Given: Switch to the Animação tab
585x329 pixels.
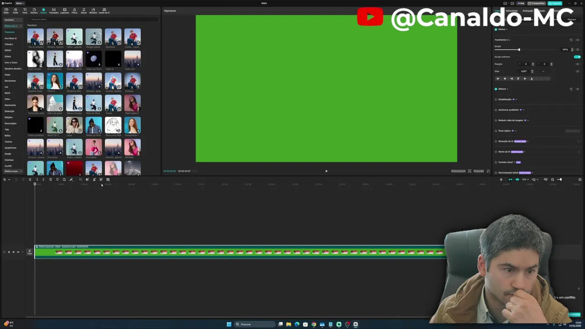Looking at the screenshot, I should coord(528,11).
